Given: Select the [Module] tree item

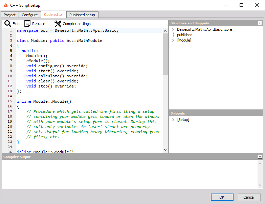Looking at the screenshot, I should (x=184, y=40).
